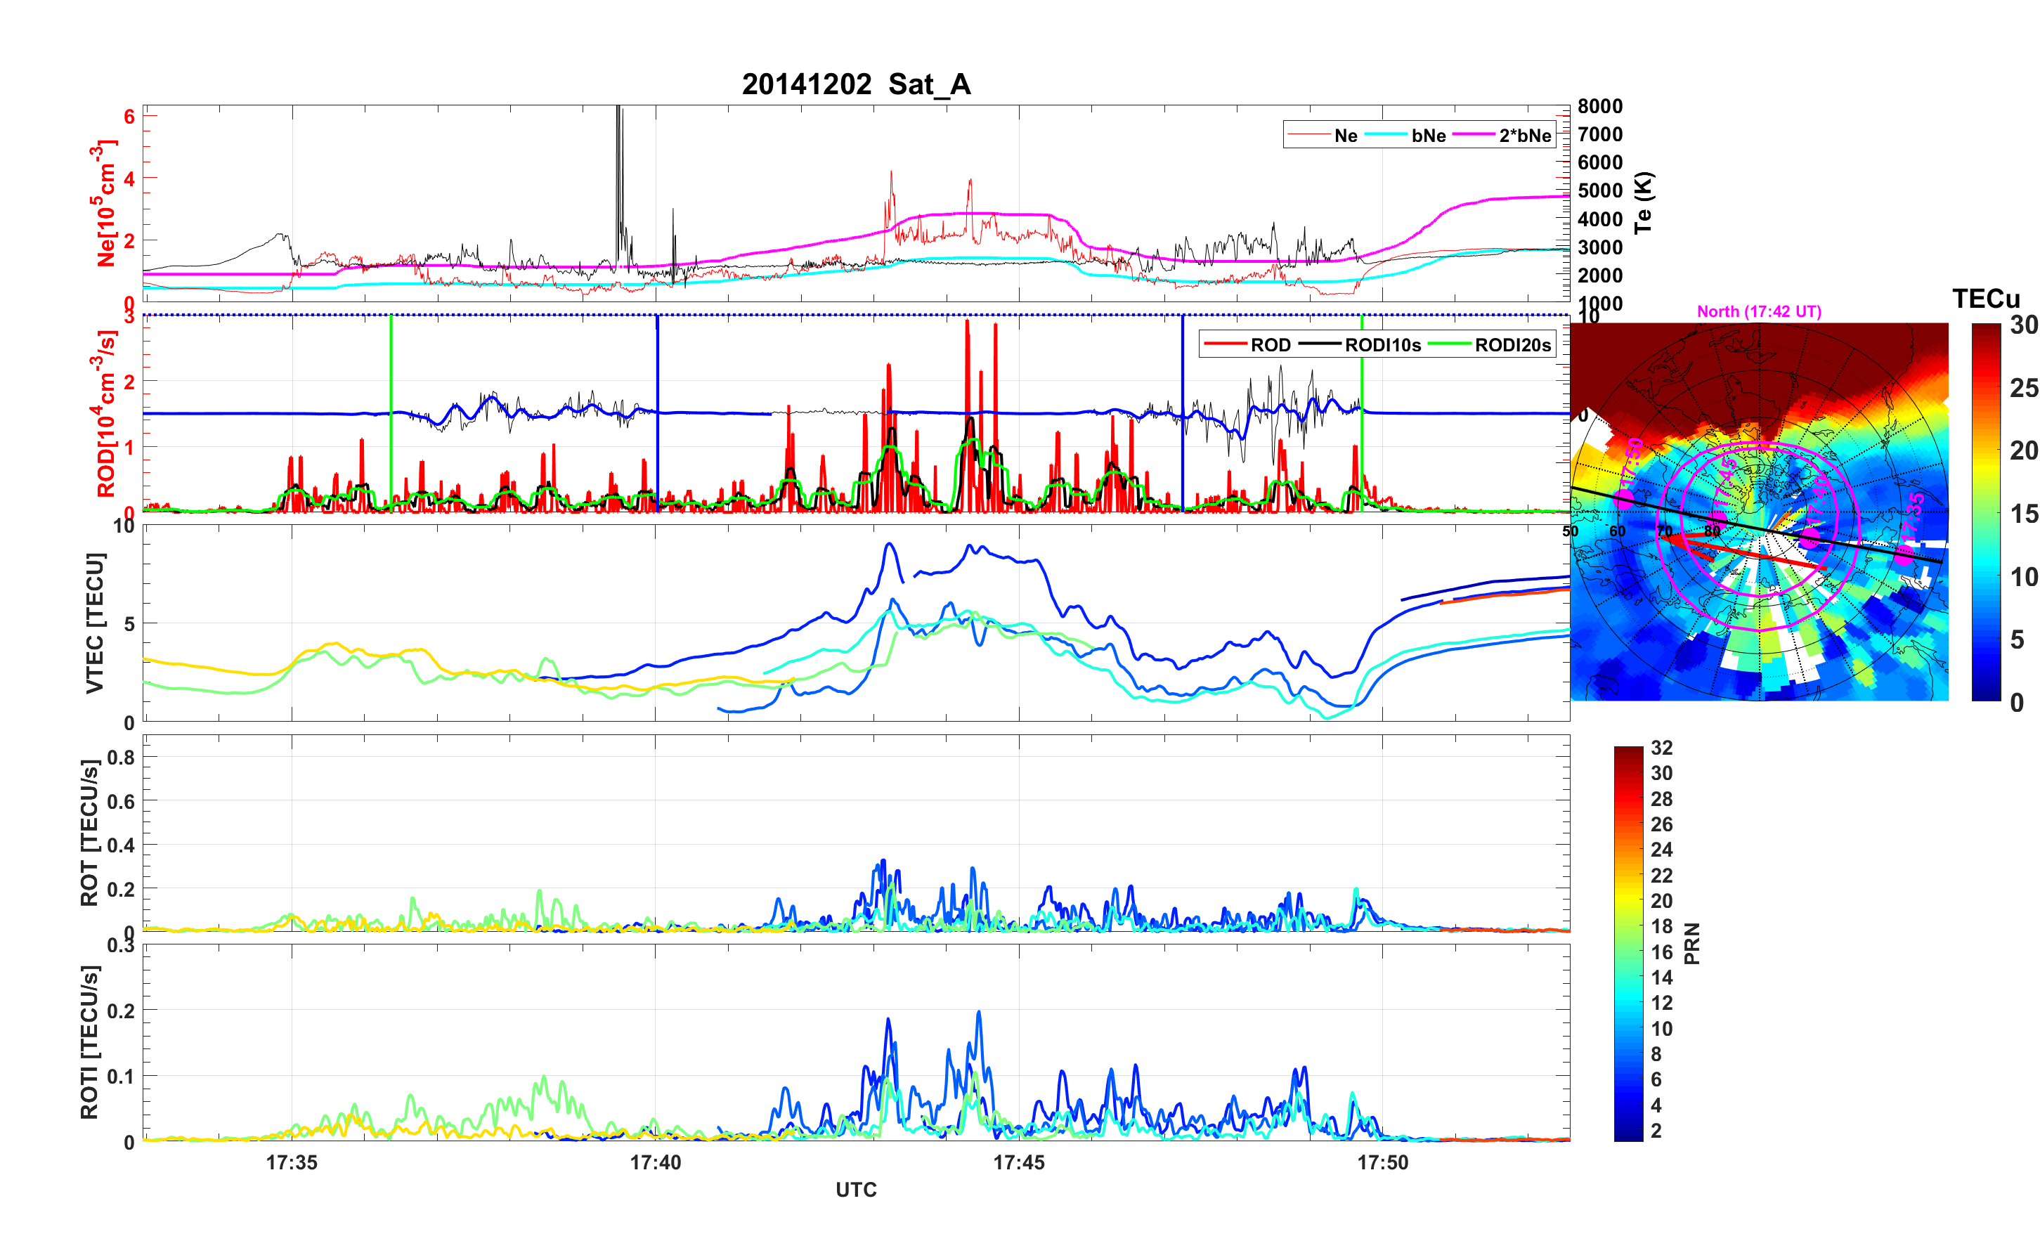The image size is (2040, 1234).
Task: Click the UTC x-axis label
Action: tap(856, 1189)
